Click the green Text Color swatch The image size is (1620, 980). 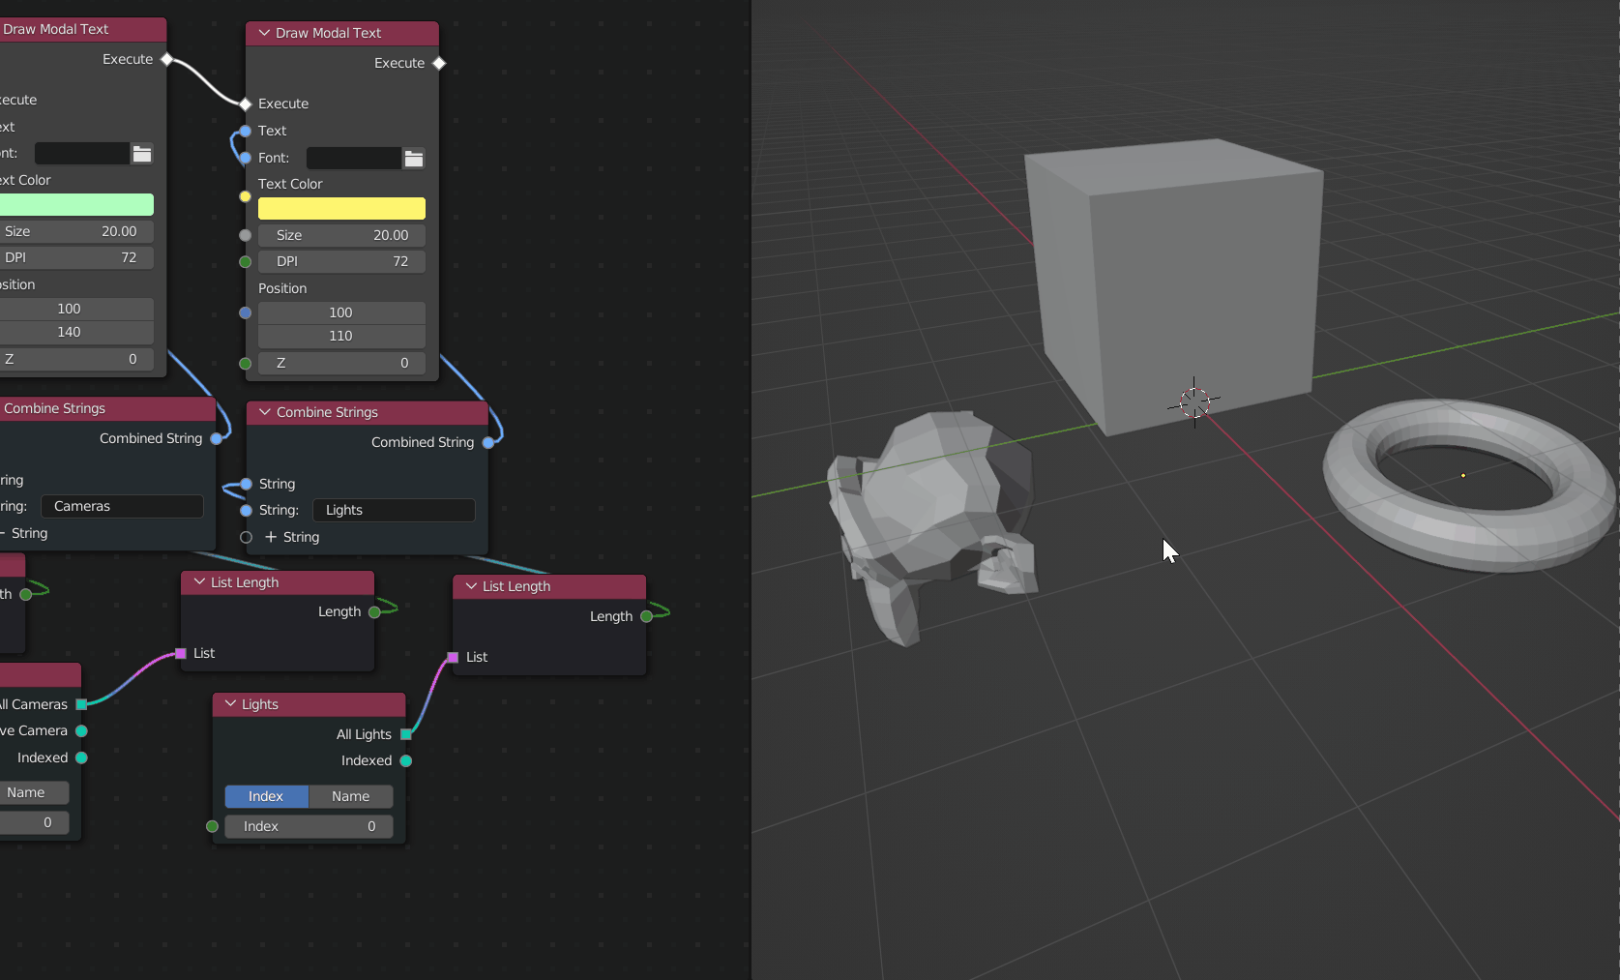[77, 205]
